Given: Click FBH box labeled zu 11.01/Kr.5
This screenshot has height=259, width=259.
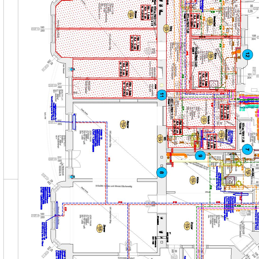Looking at the screenshot, I should [x=146, y=12].
